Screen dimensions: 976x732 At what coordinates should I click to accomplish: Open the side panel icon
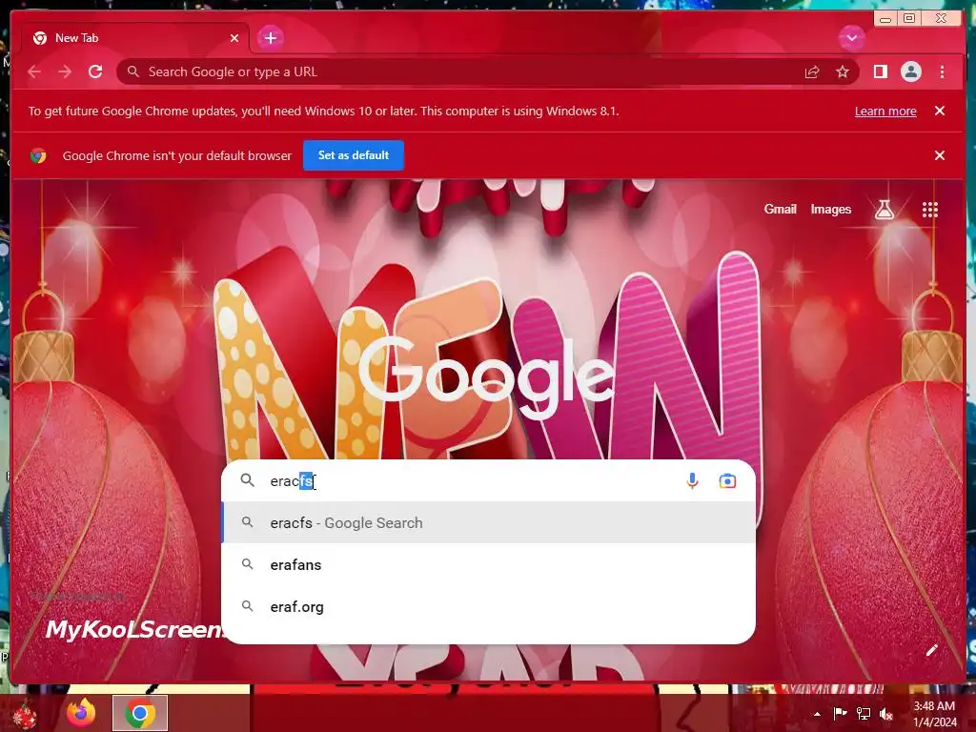880,71
